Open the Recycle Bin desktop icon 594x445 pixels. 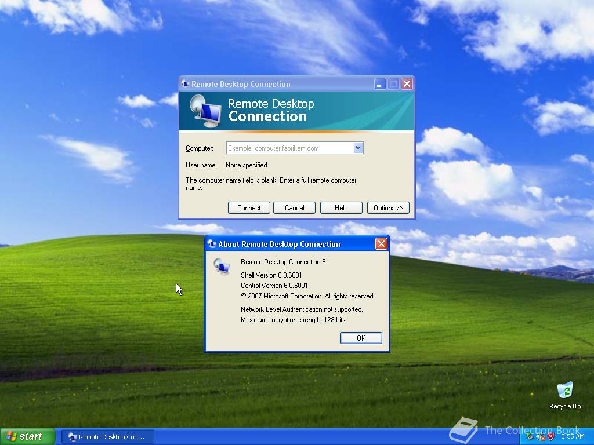point(565,396)
